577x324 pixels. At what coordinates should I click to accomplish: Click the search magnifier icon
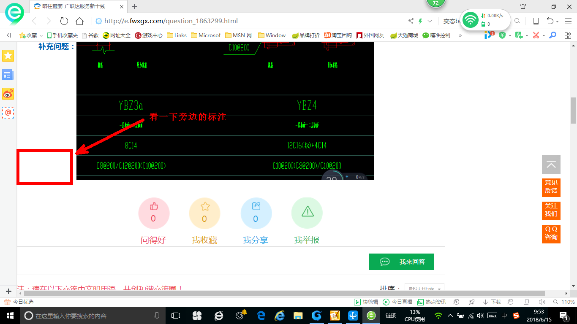pos(517,21)
